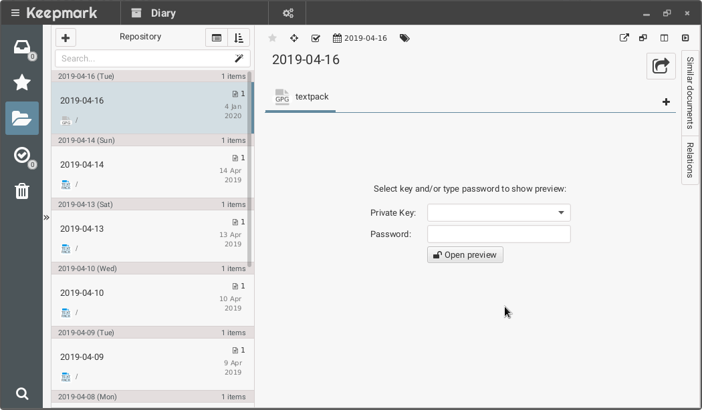Toggle the task checkbox in document toolbar
702x410 pixels.
coord(316,38)
